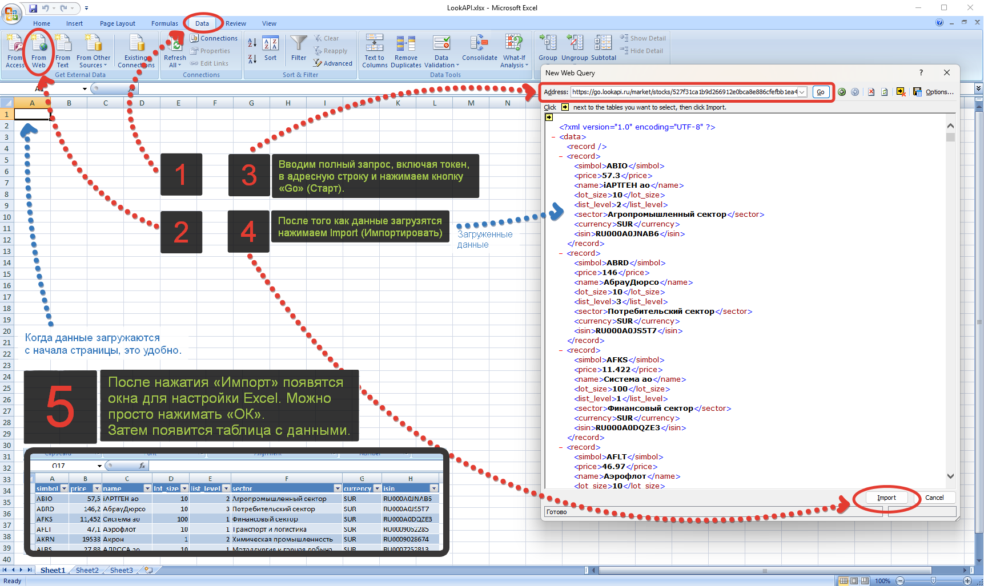Click Import in New Web Query
This screenshot has height=586, width=984.
click(x=886, y=498)
